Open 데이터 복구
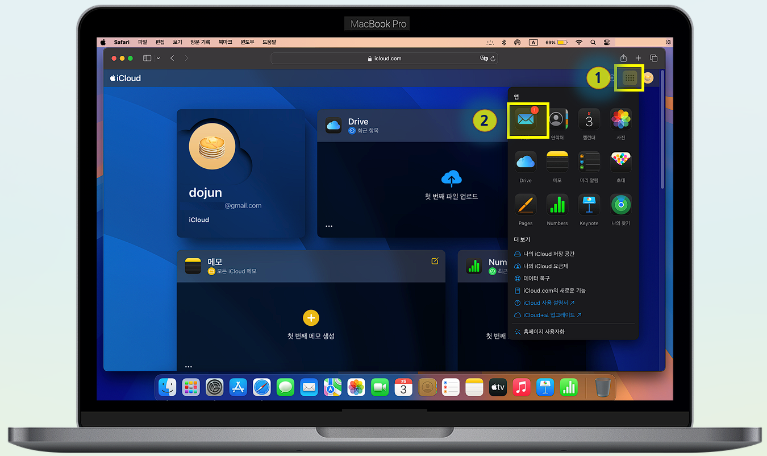Image resolution: width=767 pixels, height=456 pixels. point(532,278)
